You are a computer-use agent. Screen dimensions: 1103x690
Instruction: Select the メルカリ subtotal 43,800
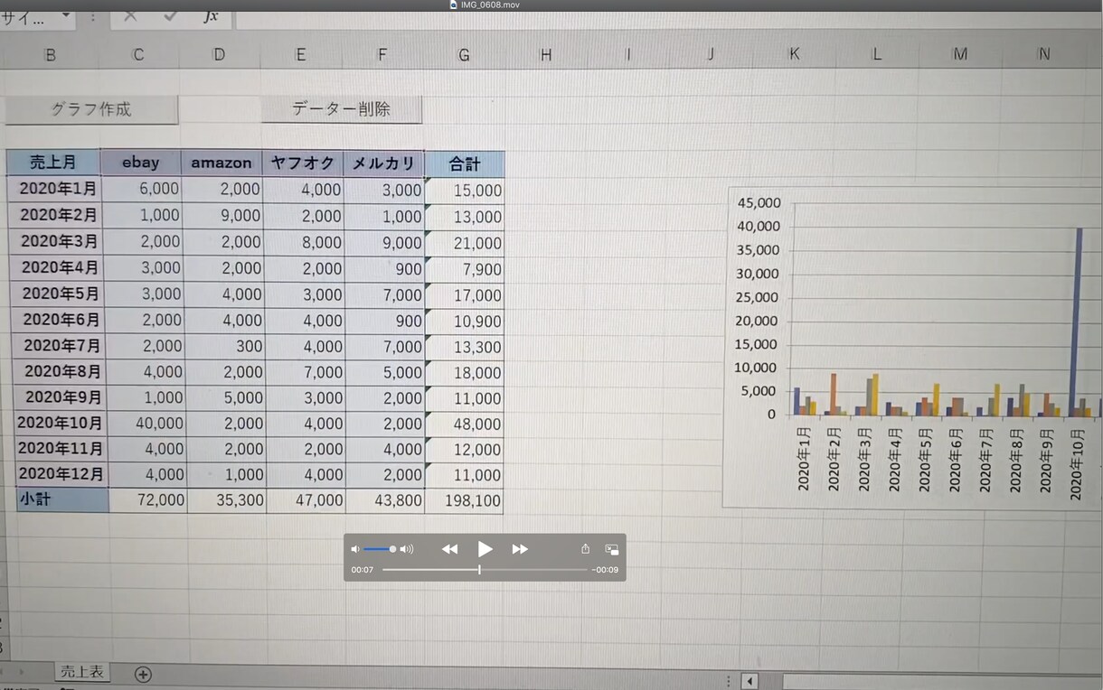point(385,500)
